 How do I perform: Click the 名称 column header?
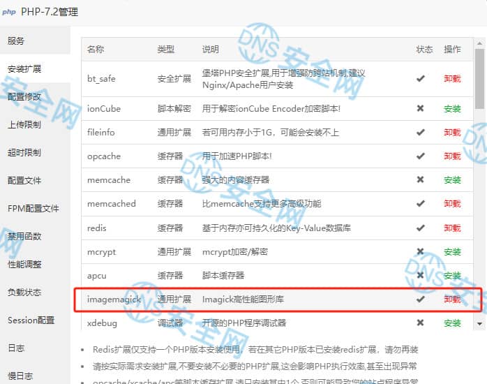coord(96,49)
